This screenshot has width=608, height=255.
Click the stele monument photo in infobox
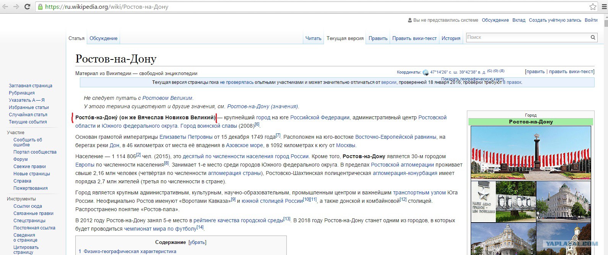click(531, 153)
